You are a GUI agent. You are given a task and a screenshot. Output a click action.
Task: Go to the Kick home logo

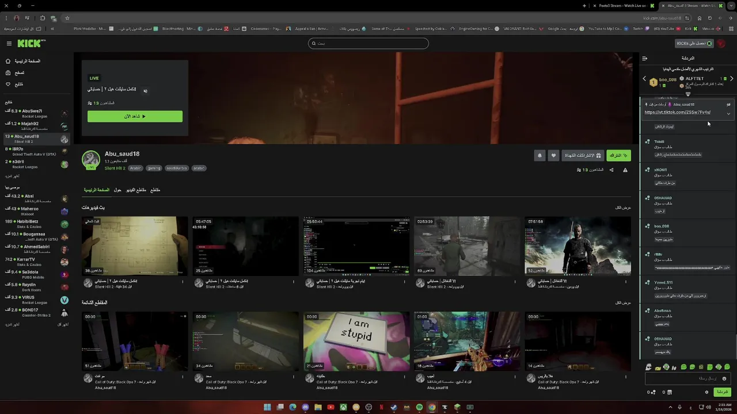point(31,44)
